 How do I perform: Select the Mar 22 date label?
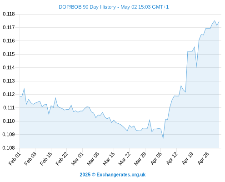[x=125, y=158]
